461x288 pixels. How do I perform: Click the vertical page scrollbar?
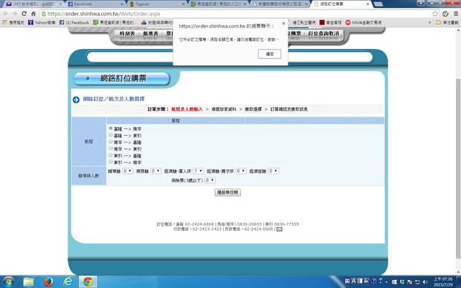coord(458,168)
